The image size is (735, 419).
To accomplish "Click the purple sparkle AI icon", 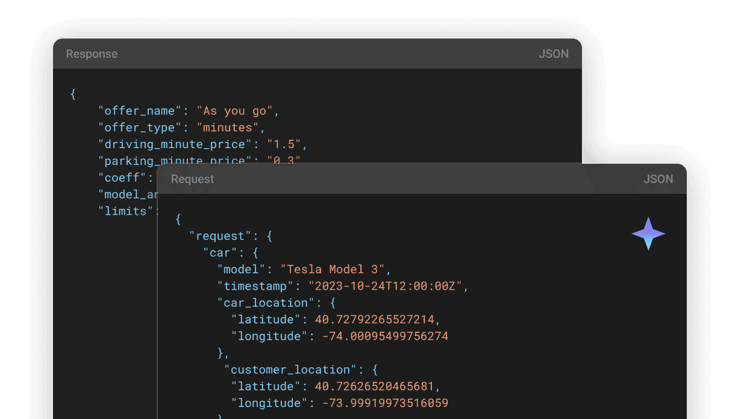I will coord(648,234).
